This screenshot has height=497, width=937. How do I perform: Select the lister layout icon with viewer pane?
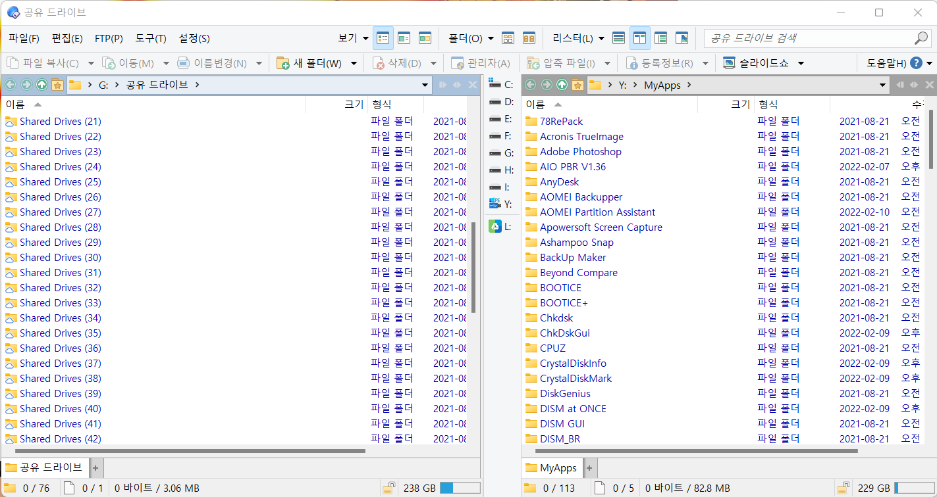682,38
